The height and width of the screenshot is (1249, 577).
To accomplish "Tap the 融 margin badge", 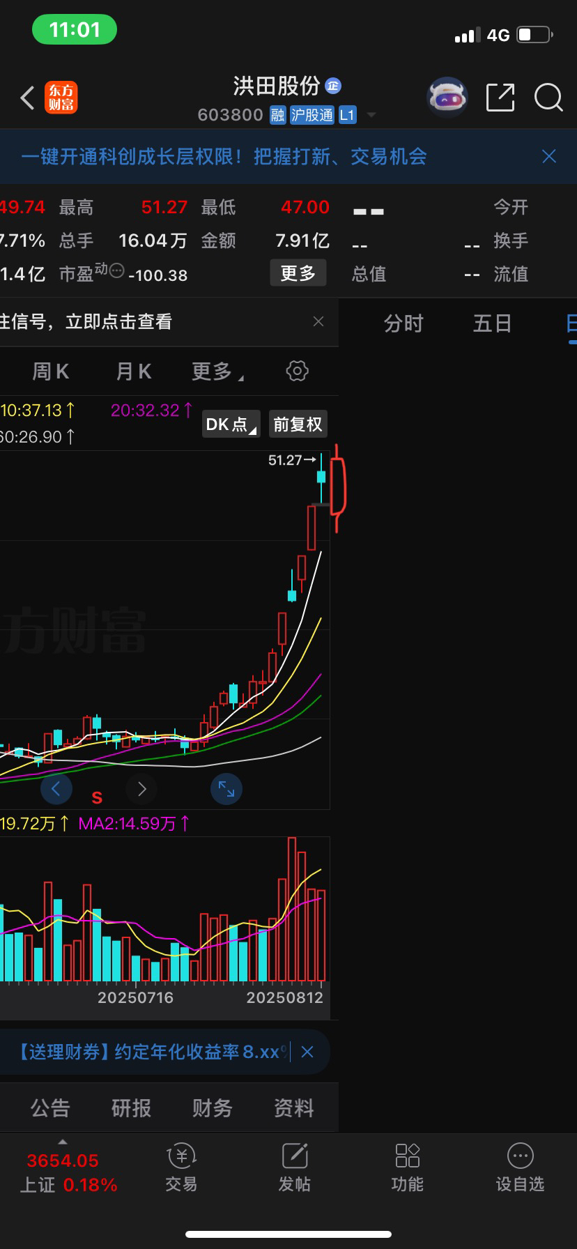I will click(278, 115).
